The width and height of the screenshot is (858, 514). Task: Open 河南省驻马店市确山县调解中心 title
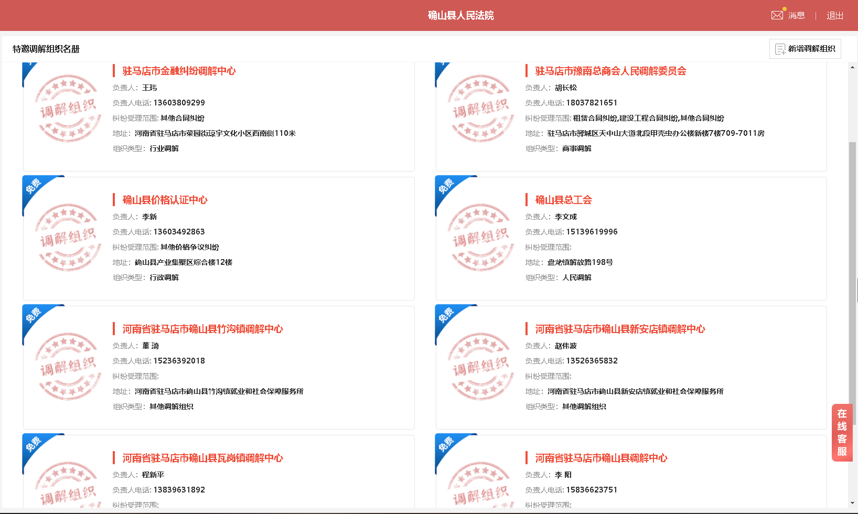[601, 458]
